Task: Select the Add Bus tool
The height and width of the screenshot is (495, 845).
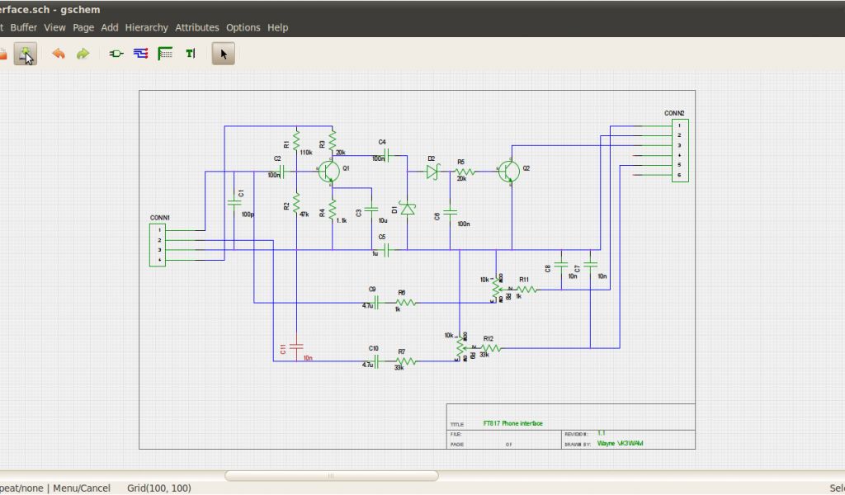Action: coord(165,54)
